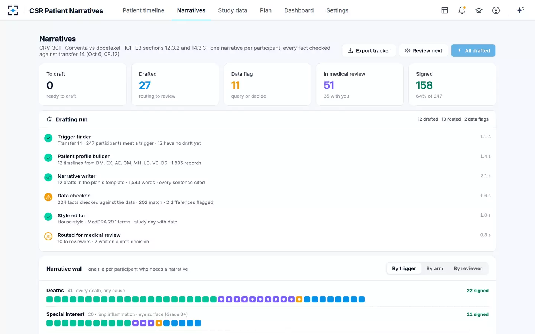The width and height of the screenshot is (535, 334).
Task: Click first green tile in Special interest row
Action: [49, 323]
